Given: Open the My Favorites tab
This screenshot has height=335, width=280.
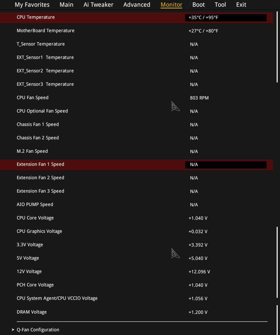Looking at the screenshot, I should 32,5.
